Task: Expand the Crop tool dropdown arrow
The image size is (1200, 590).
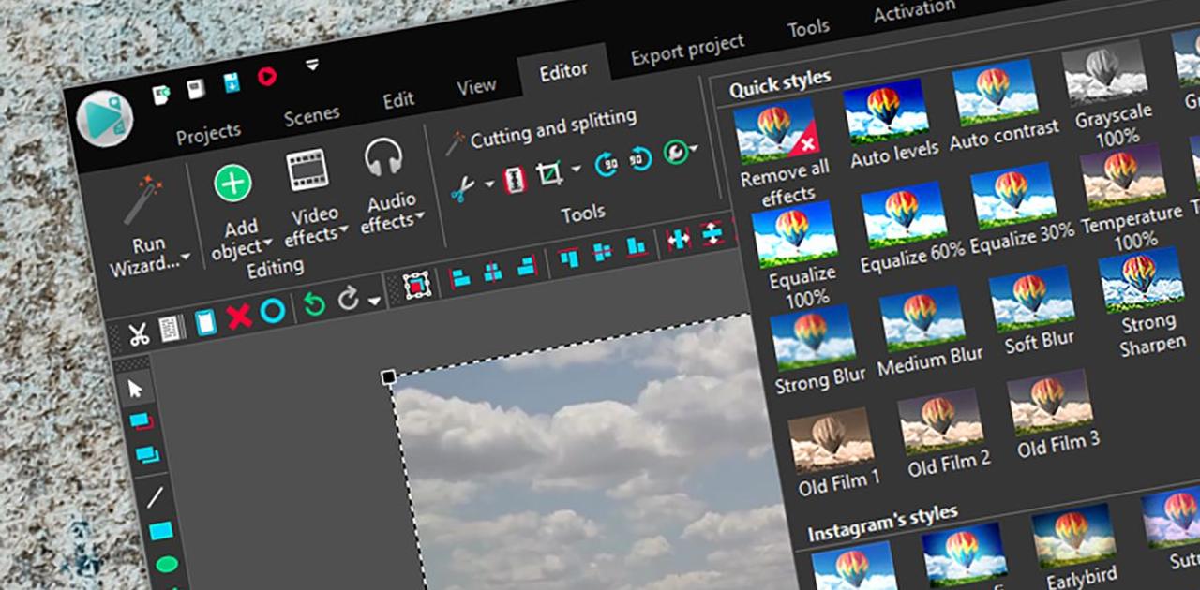Action: click(575, 169)
